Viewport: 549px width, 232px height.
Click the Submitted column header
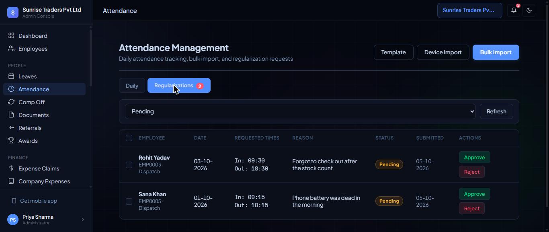pyautogui.click(x=430, y=138)
